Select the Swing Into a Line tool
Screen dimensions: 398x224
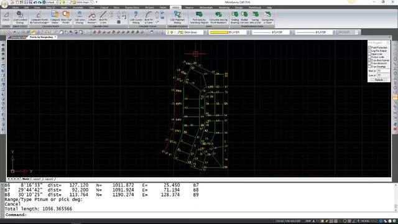[255, 17]
